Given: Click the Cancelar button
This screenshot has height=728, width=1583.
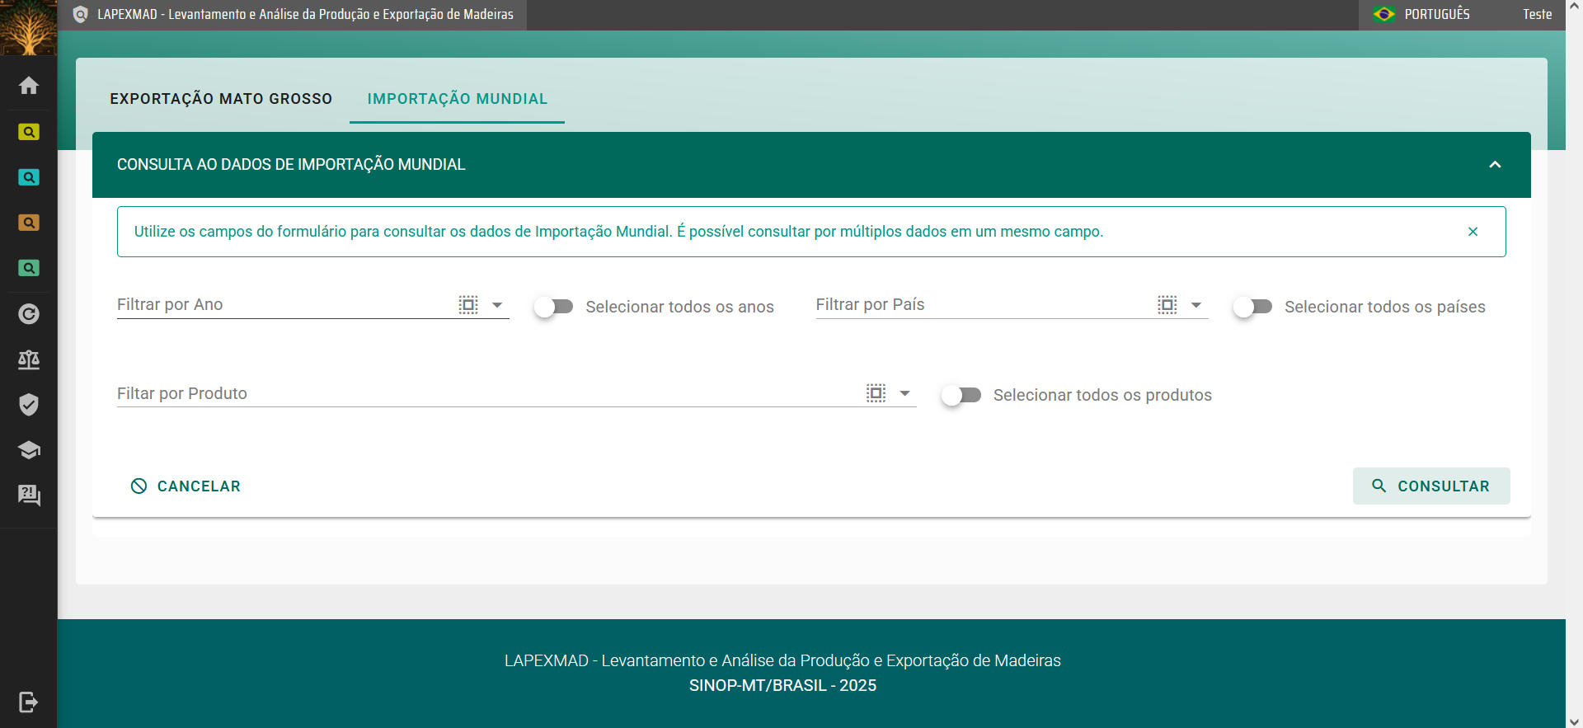Looking at the screenshot, I should [186, 486].
